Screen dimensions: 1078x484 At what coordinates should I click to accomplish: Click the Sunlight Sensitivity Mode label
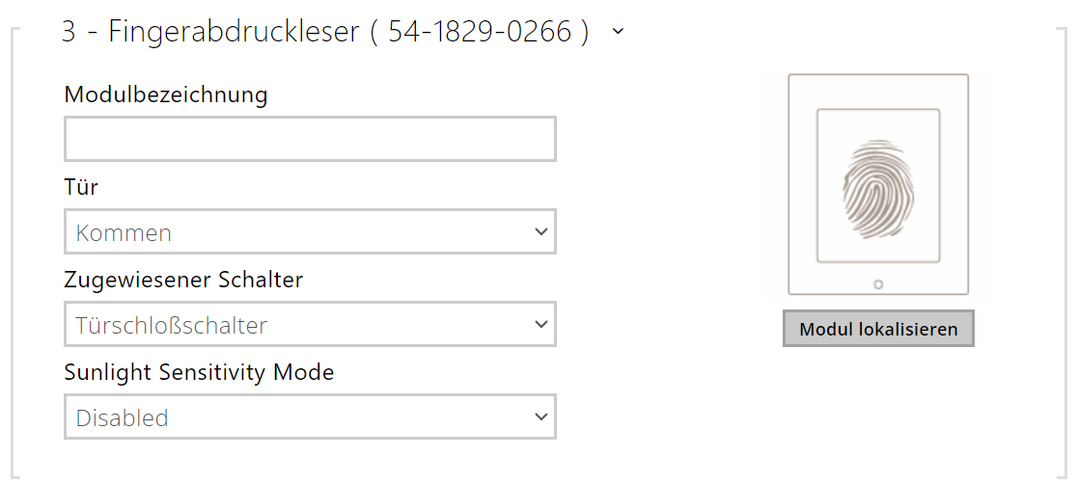(199, 372)
